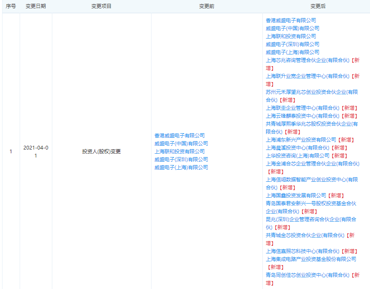
Task: Select the 2021-04-01 change date cell
Action: click(36, 152)
